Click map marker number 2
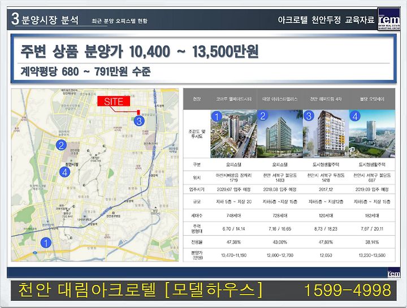Viewport: 407px width, 308px height. [61, 145]
